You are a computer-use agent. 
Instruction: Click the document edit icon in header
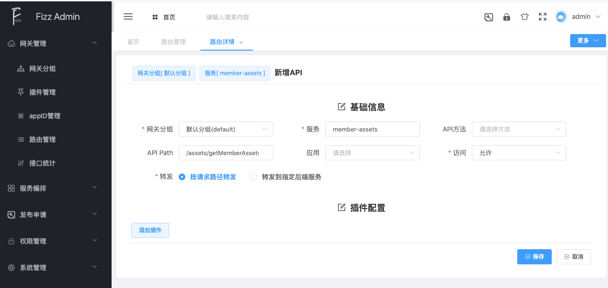coord(489,17)
